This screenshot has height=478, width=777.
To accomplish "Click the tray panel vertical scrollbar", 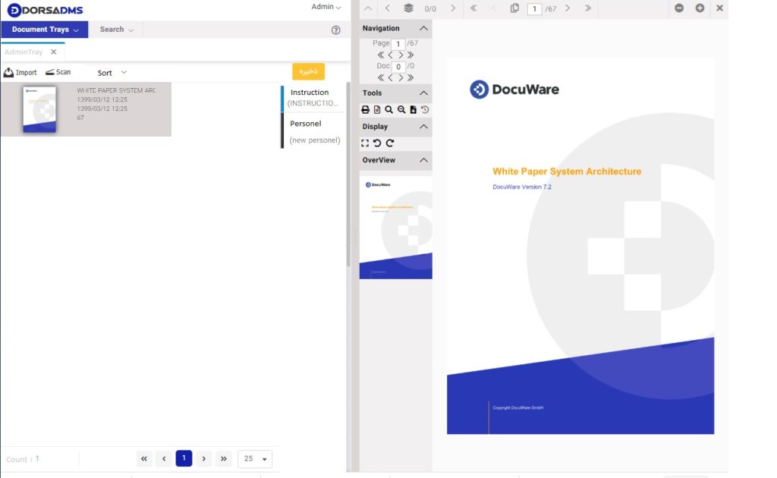I will coord(348,173).
